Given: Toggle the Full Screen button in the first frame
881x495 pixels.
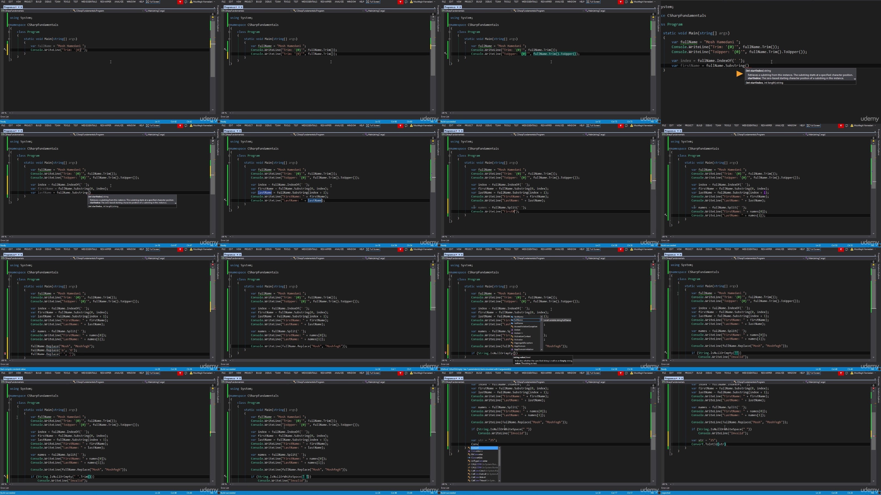Looking at the screenshot, I should [x=153, y=2].
